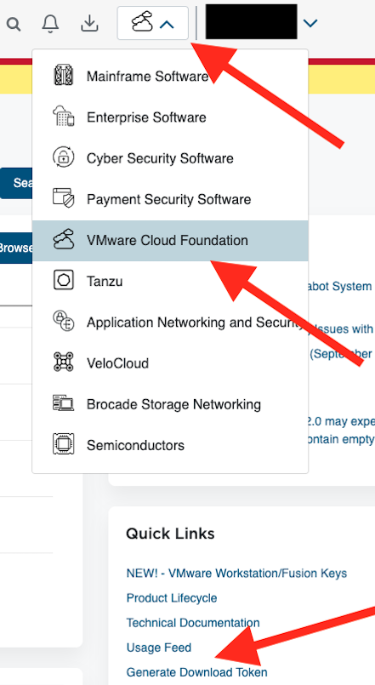Image resolution: width=375 pixels, height=685 pixels.
Task: Open VMware Workstation/Fusion Keys link
Action: click(x=236, y=574)
